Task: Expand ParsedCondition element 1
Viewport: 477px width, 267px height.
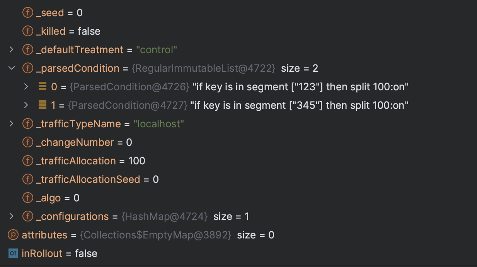Action: (x=26, y=105)
